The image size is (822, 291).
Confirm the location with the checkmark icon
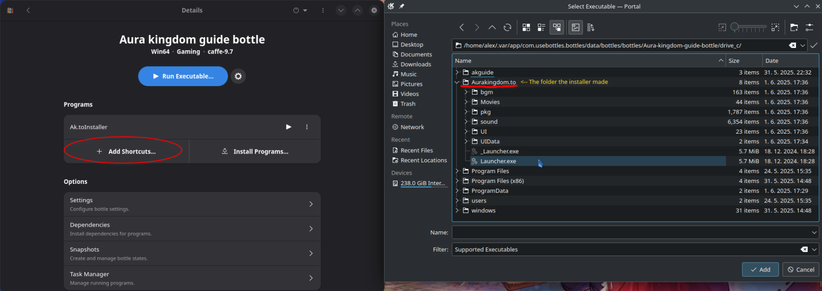[x=814, y=45]
